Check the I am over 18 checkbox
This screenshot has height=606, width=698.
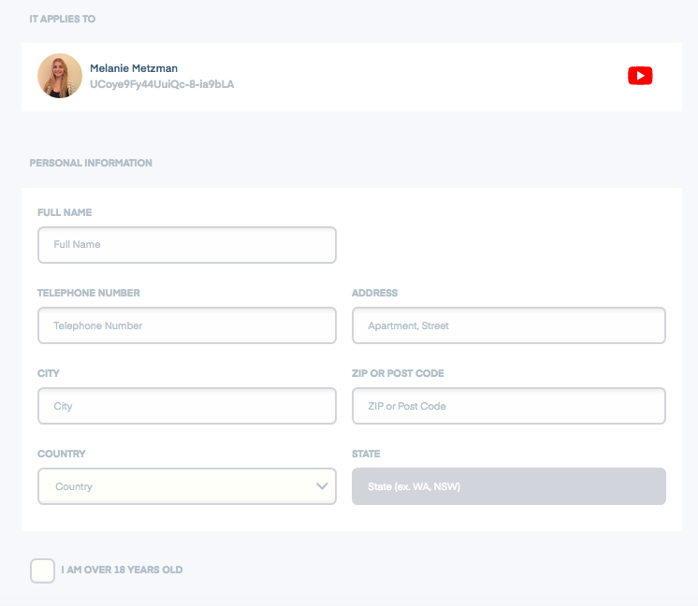pyautogui.click(x=43, y=570)
